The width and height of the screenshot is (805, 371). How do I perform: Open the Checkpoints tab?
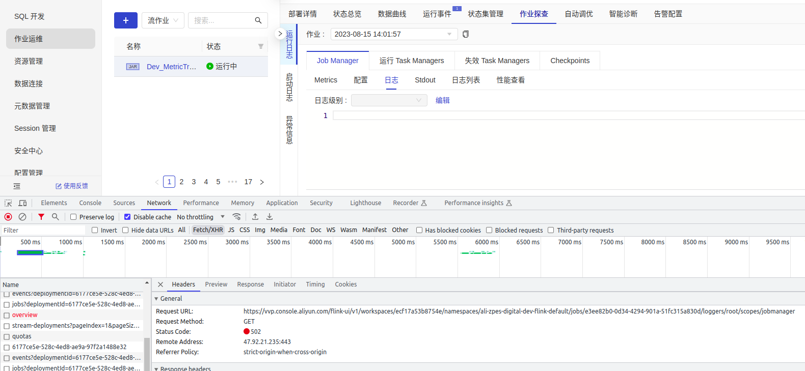pos(570,61)
